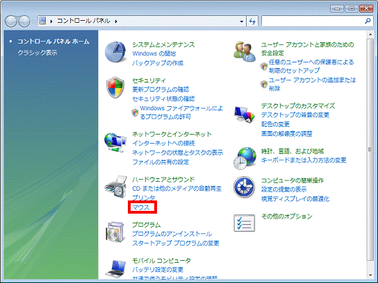Click the search magnifier icon
The width and height of the screenshot is (378, 283).
click(368, 22)
